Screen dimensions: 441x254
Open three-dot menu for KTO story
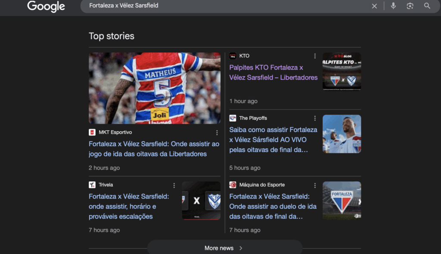pos(315,56)
